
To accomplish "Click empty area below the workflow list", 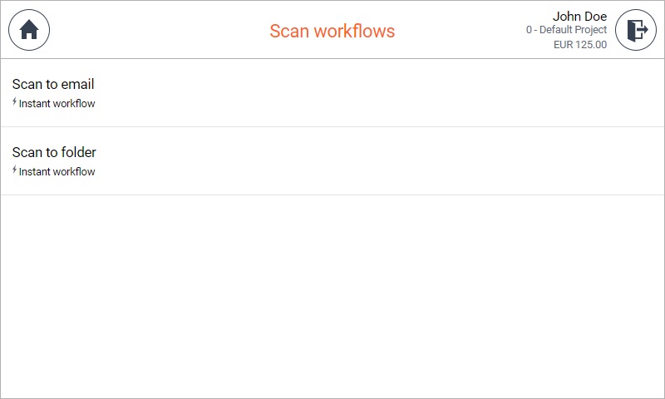I will coord(332,297).
